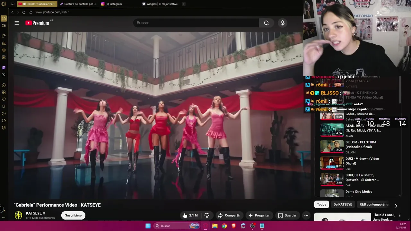Open File Explorer from taskbar

point(215,226)
